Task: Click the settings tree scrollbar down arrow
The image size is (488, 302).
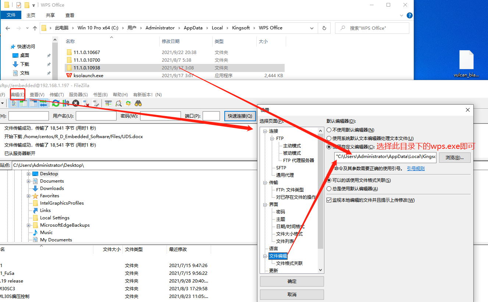Action: [x=320, y=270]
